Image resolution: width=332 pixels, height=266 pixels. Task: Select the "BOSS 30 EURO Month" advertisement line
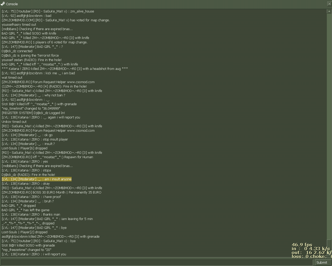pyautogui.click(x=51, y=192)
